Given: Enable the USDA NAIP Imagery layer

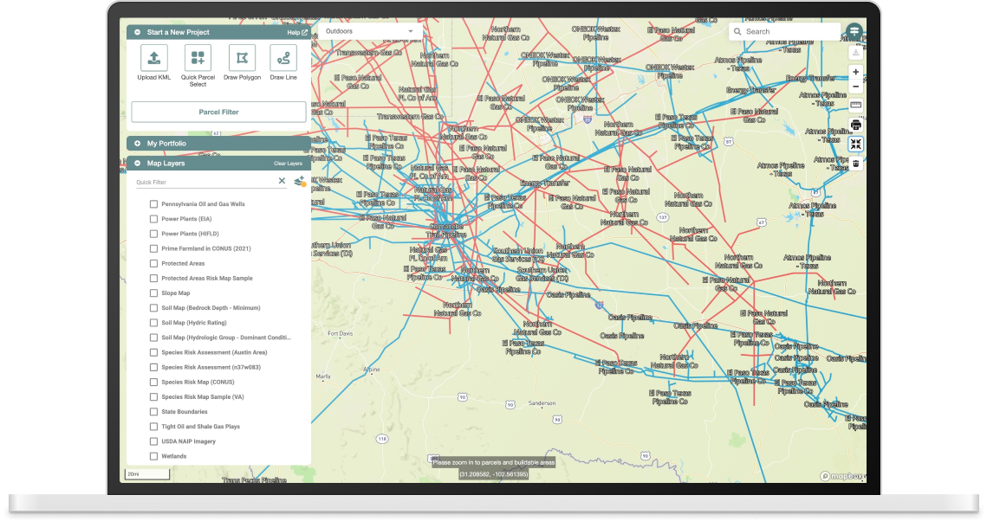Looking at the screenshot, I should point(153,441).
